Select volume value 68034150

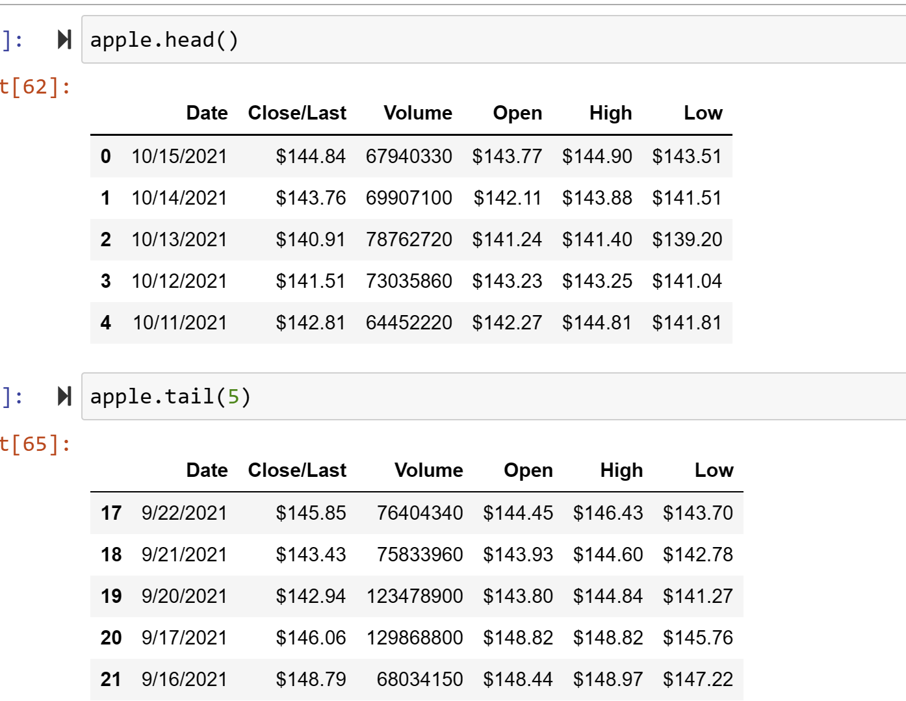point(420,680)
